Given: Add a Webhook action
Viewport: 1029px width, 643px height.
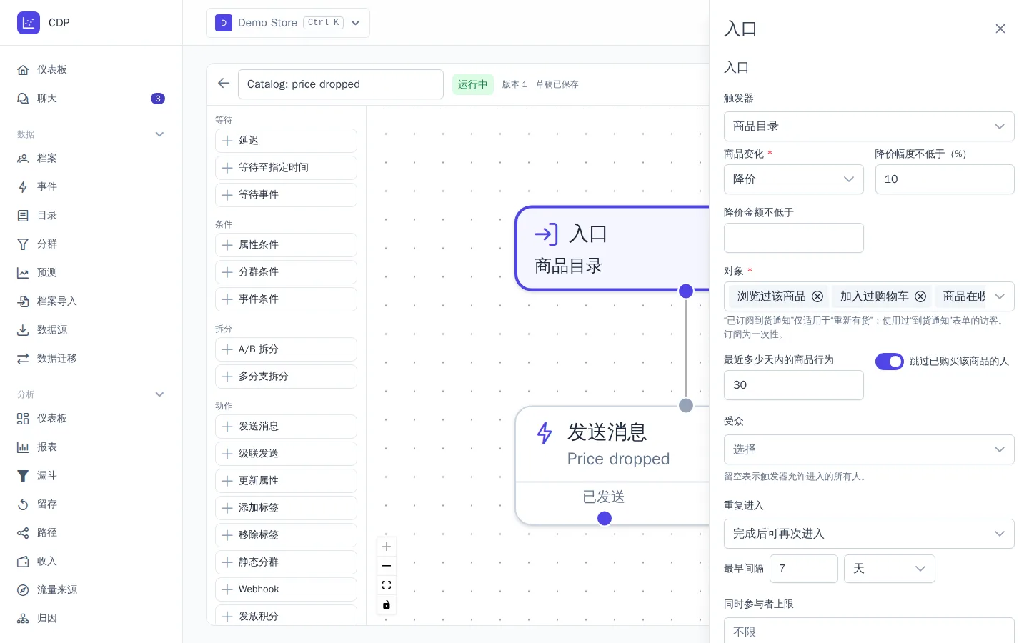Looking at the screenshot, I should [286, 589].
